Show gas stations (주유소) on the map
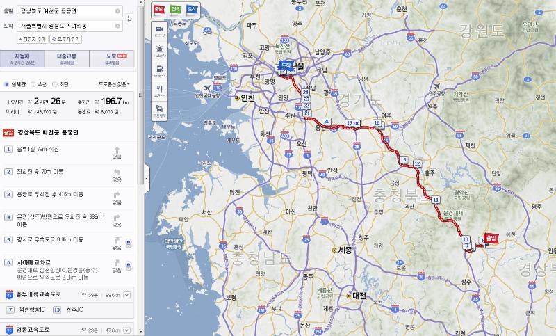Screen dimensions: 556x336 point(159,70)
